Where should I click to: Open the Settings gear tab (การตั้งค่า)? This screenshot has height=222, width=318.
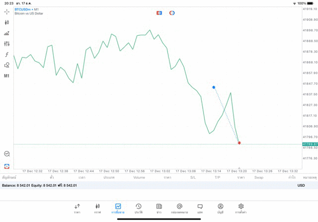point(241,208)
